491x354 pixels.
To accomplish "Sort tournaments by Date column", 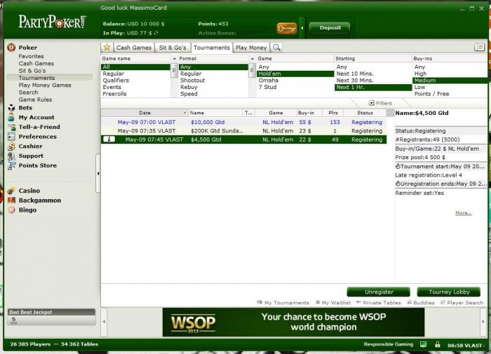I will (x=144, y=113).
